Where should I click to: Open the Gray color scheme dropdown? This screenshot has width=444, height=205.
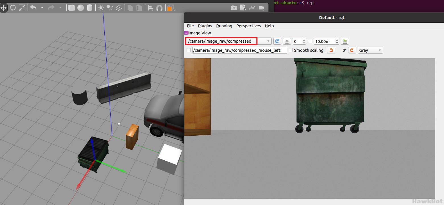click(x=370, y=50)
